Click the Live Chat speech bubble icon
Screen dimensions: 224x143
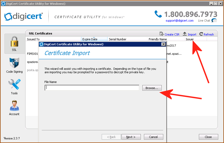[214, 21]
